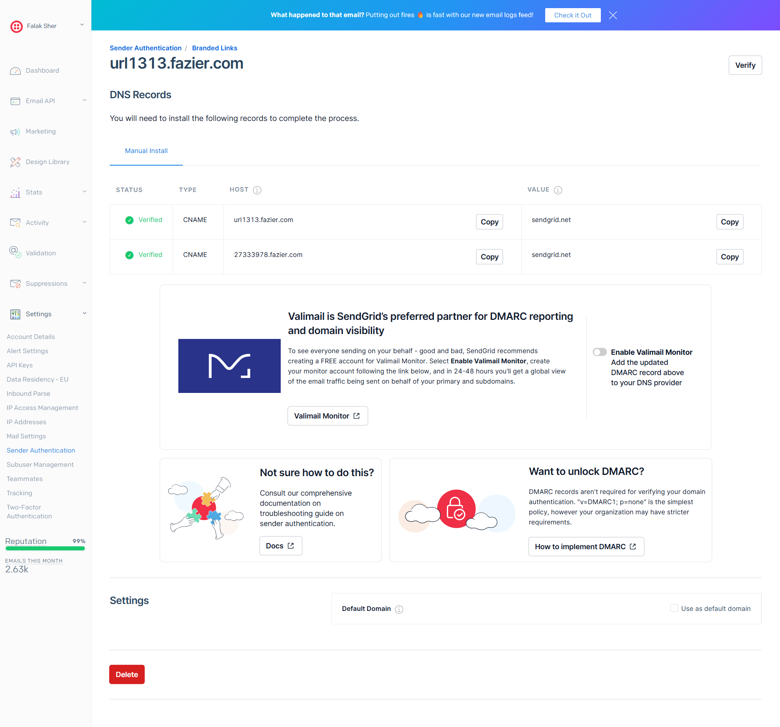
Task: Click the Activity envelope icon
Action: click(x=15, y=223)
